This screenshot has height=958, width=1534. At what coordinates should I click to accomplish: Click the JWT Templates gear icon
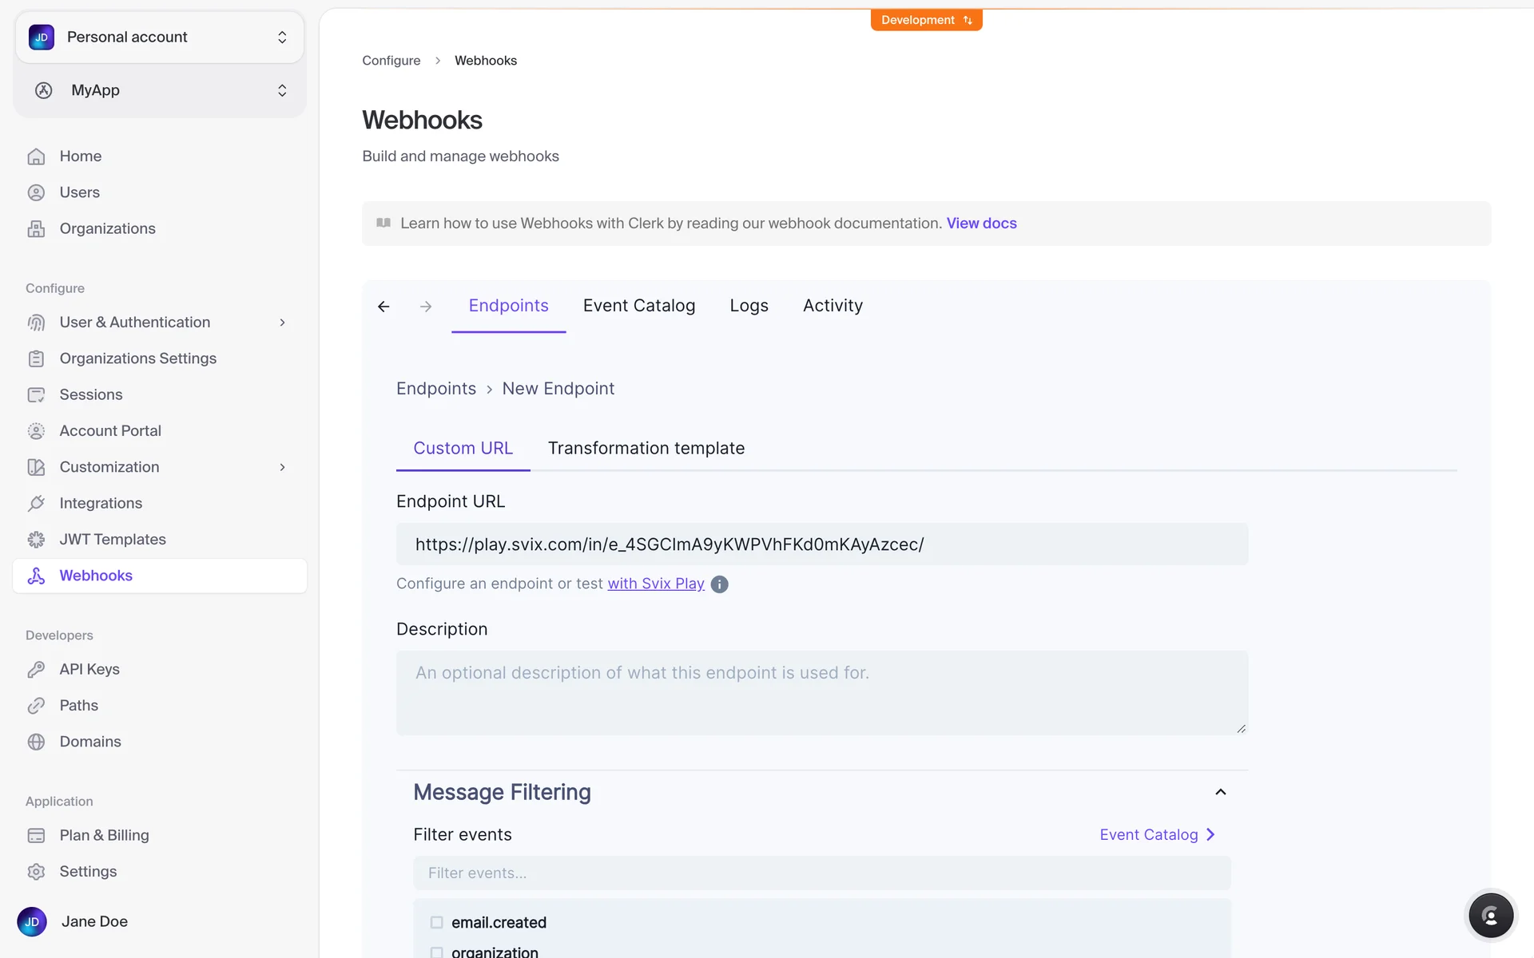[36, 540]
